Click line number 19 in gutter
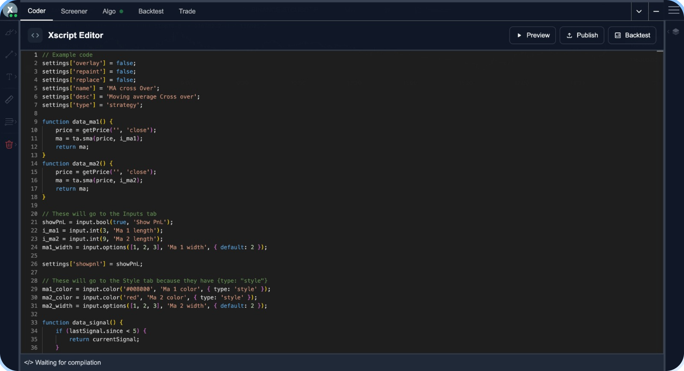This screenshot has width=684, height=371. coord(34,205)
